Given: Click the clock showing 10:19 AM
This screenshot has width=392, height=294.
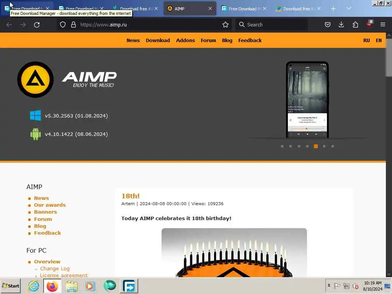Looking at the screenshot, I should coord(372,286).
